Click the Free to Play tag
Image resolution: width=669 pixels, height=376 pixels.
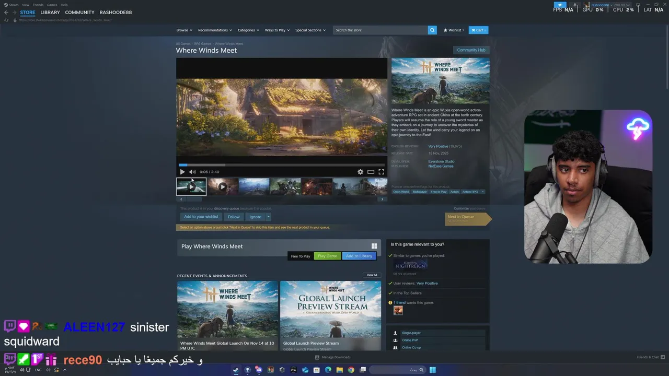(439, 192)
